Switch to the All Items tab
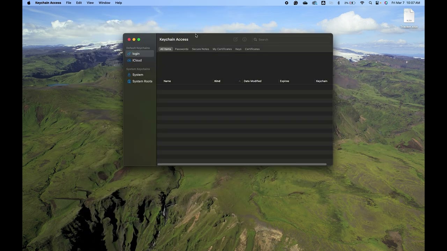 tap(166, 49)
